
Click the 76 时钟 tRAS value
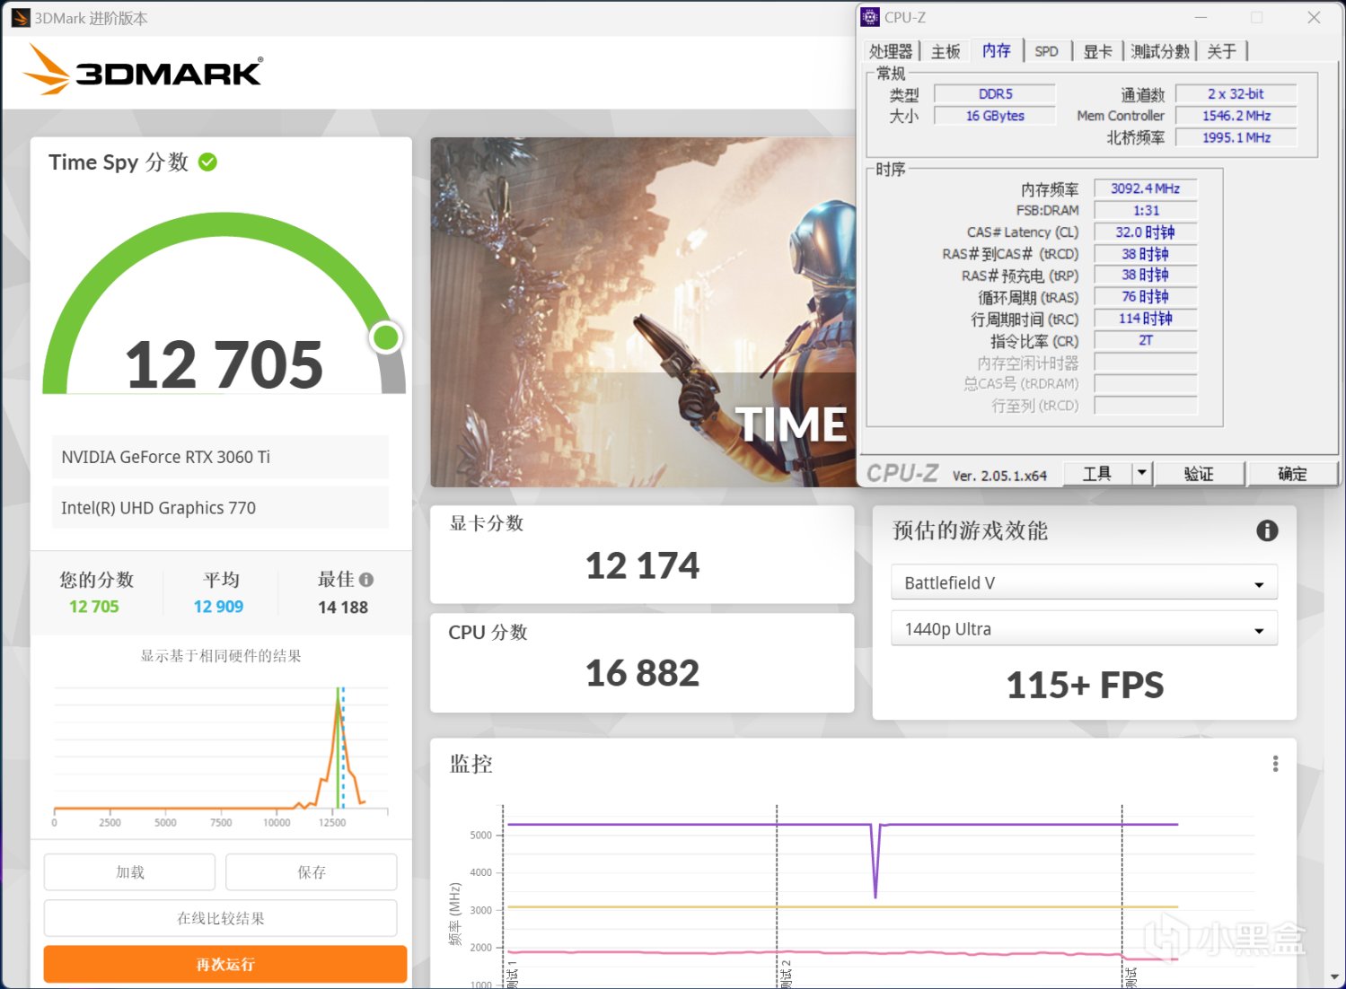pos(1145,297)
